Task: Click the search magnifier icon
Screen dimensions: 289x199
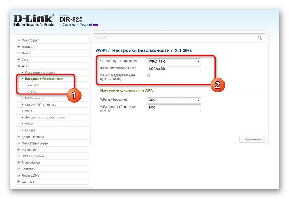Action: coord(260,38)
